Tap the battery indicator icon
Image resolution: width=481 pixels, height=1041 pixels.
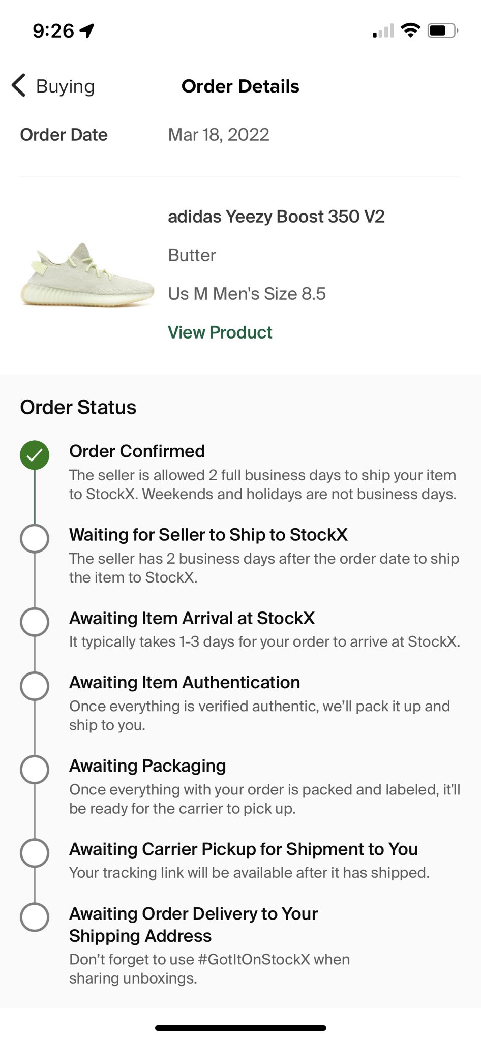point(443,30)
